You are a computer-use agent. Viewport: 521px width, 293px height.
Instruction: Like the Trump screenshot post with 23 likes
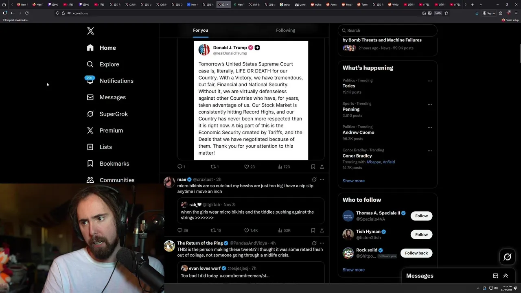[249, 166]
